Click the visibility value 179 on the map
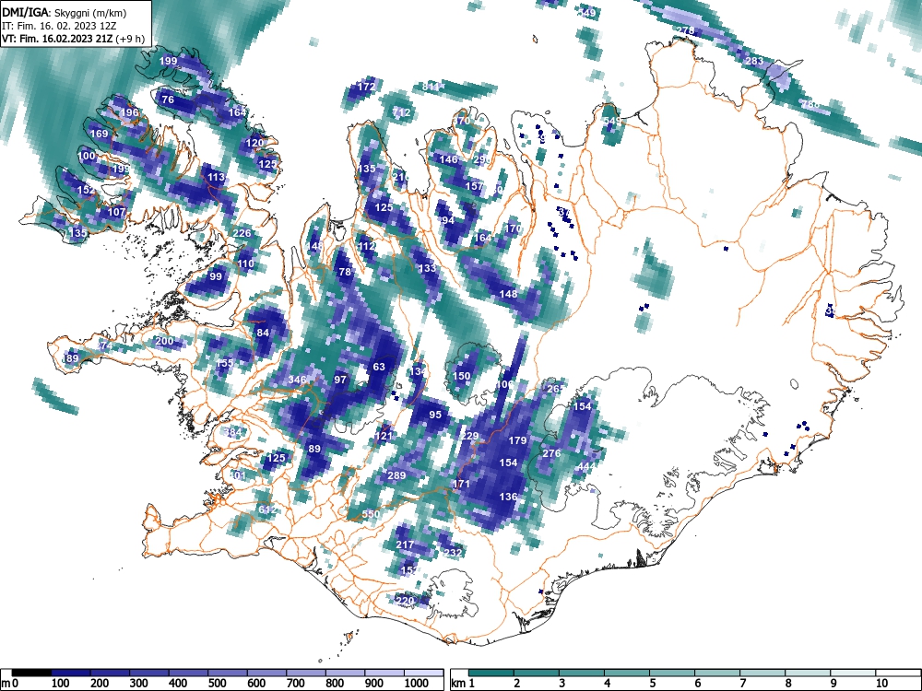922x691 pixels. click(517, 440)
